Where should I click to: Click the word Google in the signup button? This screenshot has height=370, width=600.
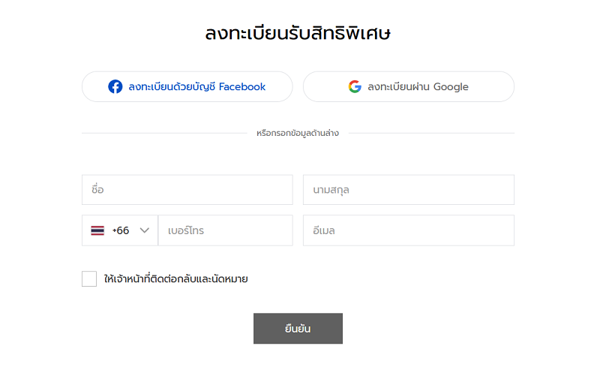pyautogui.click(x=451, y=87)
